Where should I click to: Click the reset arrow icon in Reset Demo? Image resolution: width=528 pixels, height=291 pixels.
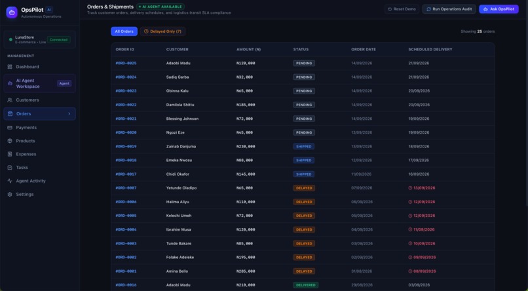tap(390, 9)
